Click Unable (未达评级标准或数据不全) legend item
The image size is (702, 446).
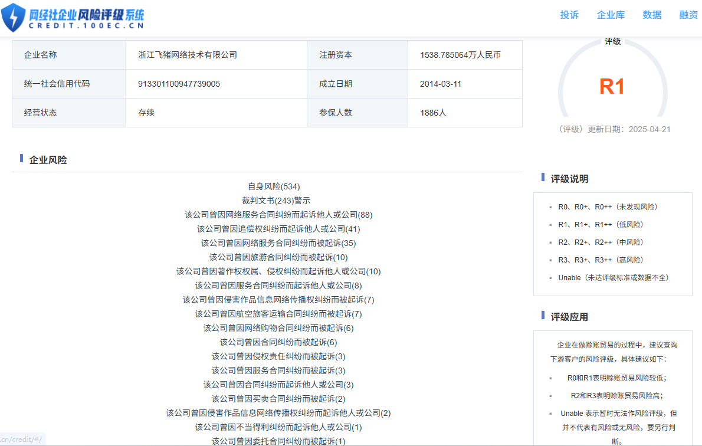click(614, 278)
